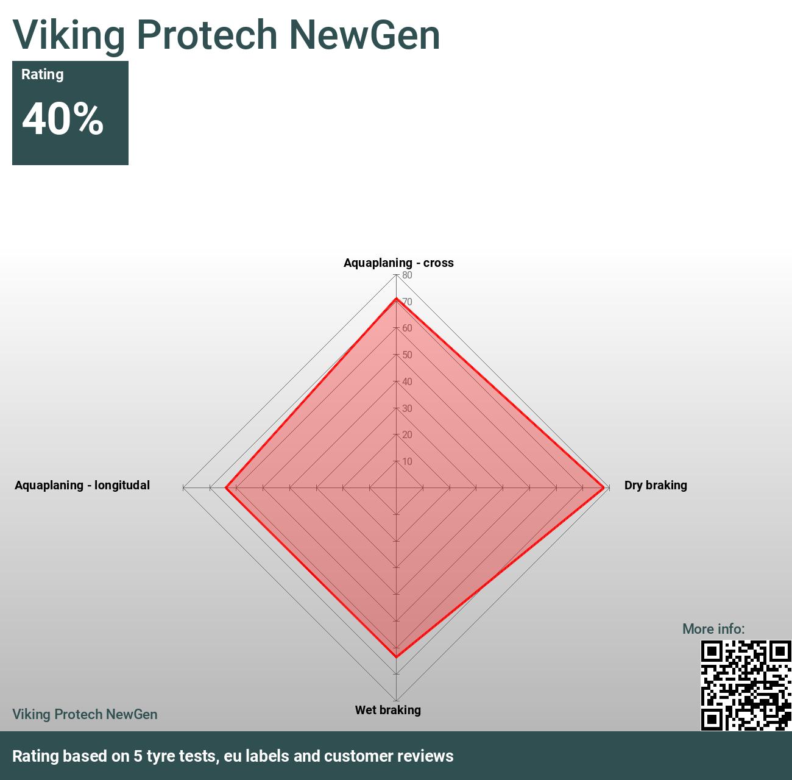Click the 'Rating' label in the score box
This screenshot has height=780, width=792.
pyautogui.click(x=43, y=74)
